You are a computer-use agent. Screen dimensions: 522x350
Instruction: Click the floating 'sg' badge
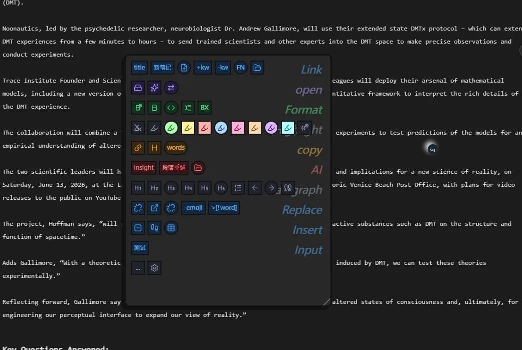tap(432, 150)
